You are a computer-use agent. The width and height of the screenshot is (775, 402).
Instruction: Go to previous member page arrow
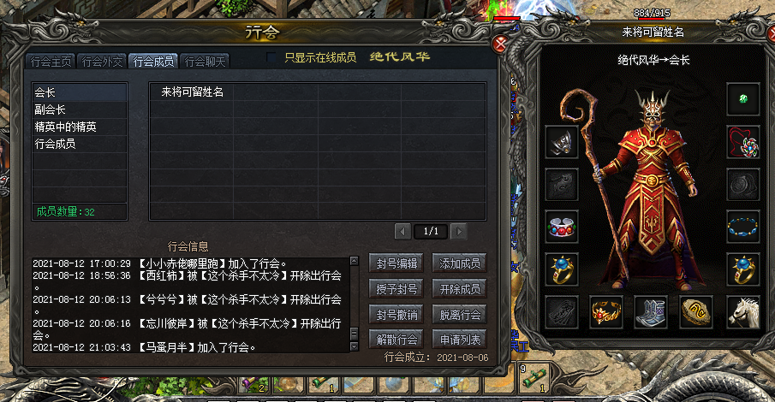click(402, 231)
